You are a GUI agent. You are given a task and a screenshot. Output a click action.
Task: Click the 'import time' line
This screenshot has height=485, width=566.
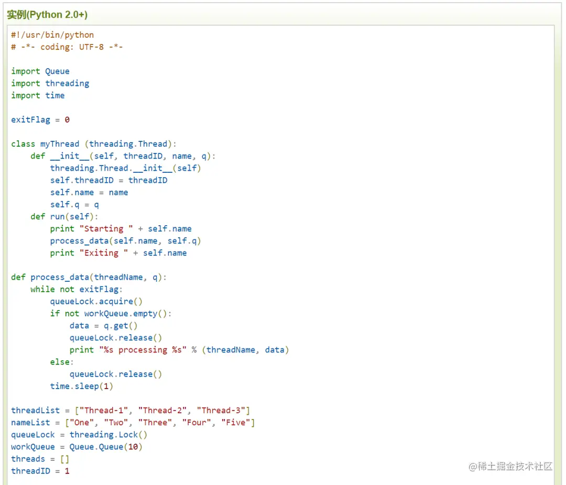[38, 95]
